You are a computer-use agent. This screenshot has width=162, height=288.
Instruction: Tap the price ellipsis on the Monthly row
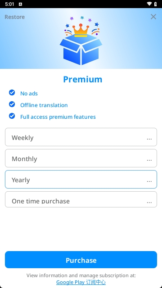pyautogui.click(x=149, y=160)
